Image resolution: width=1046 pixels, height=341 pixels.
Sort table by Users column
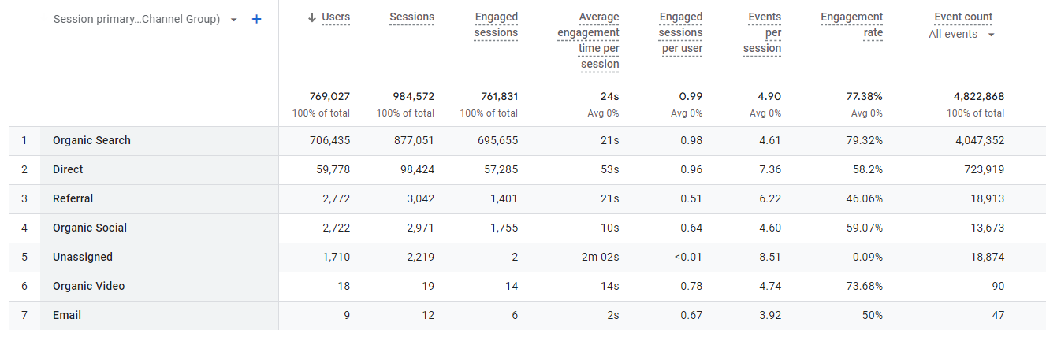pyautogui.click(x=336, y=17)
